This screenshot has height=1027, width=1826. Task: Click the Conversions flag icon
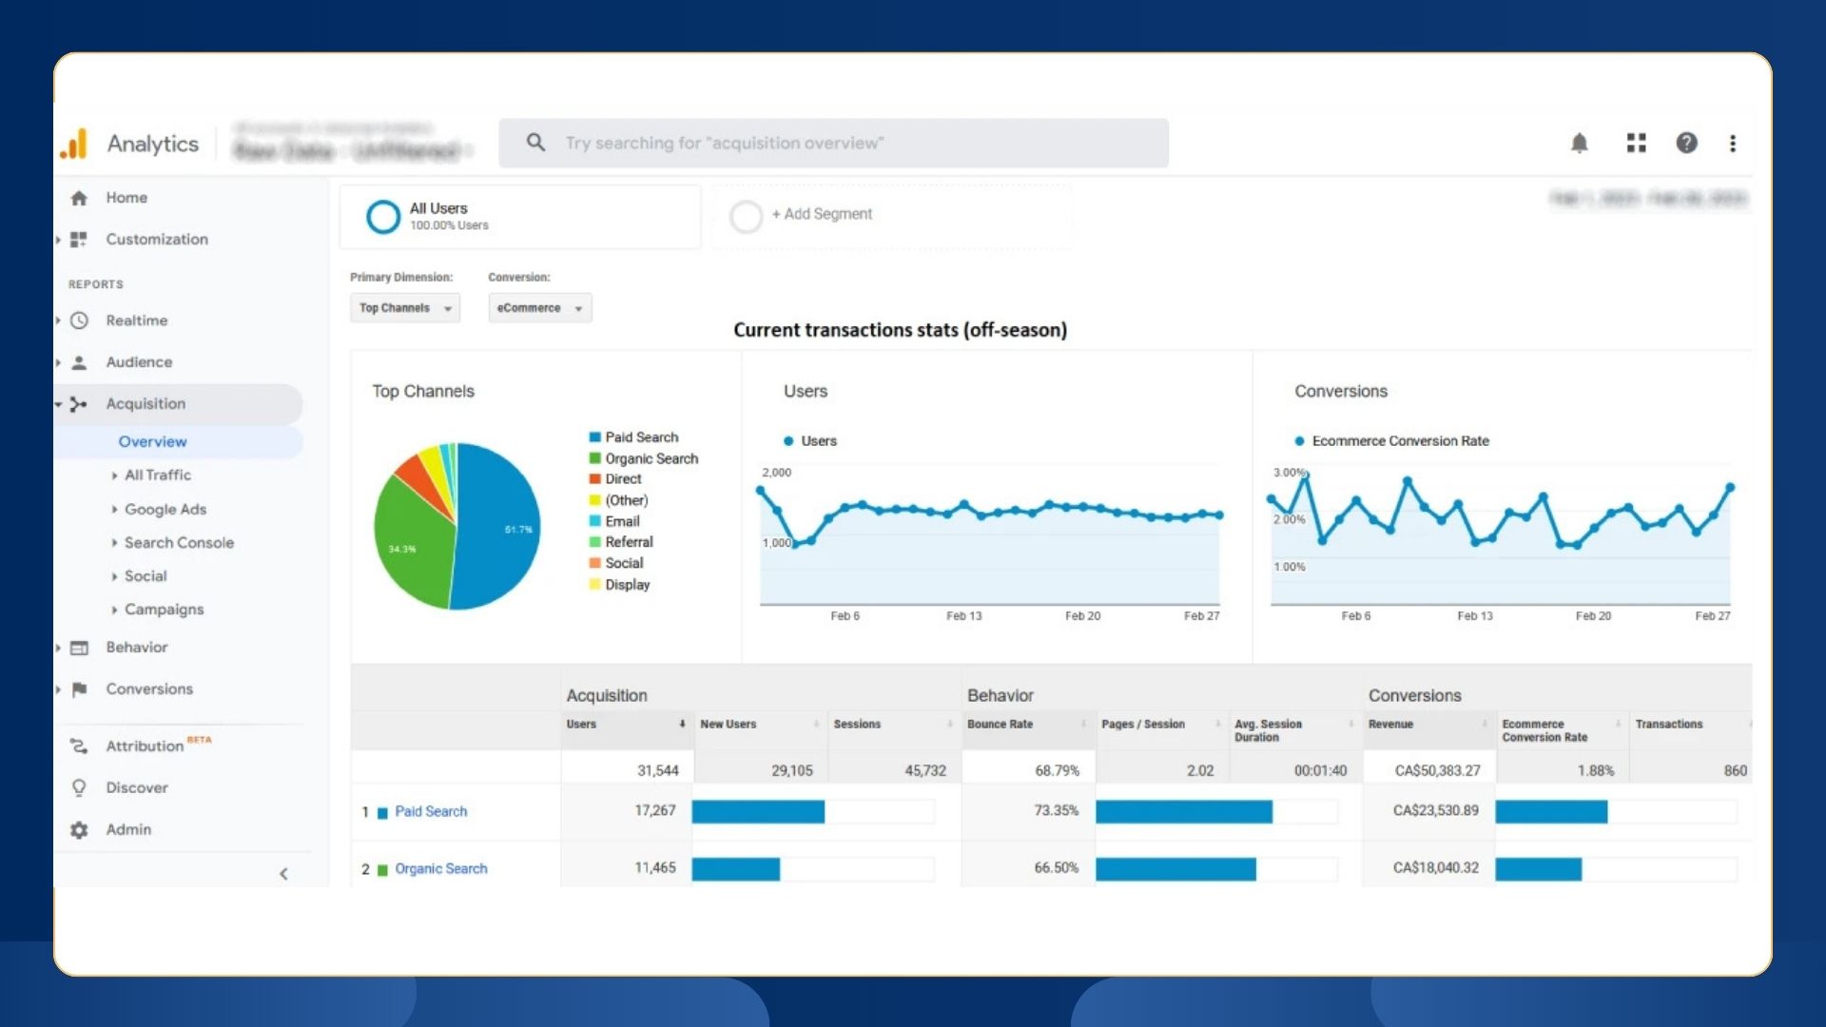[79, 689]
